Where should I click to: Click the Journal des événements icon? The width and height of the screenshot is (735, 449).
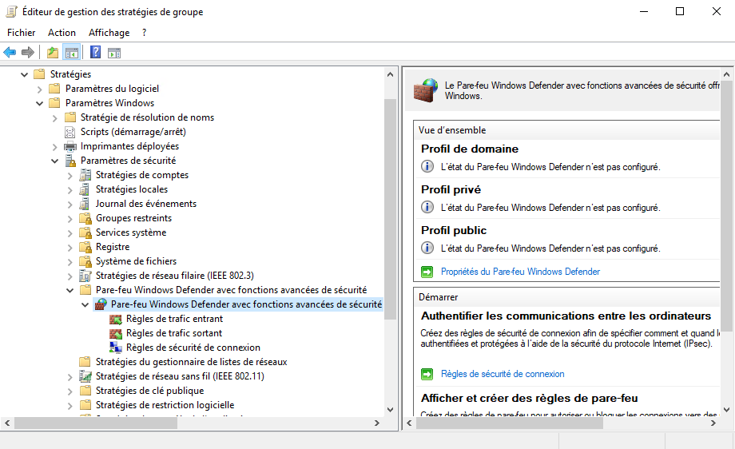[x=85, y=204]
